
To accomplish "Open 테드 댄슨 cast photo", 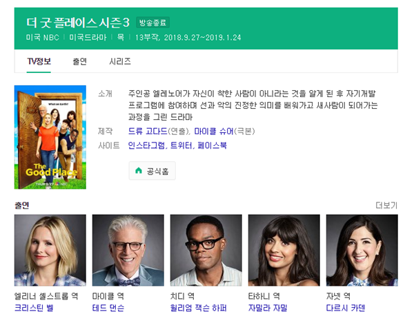I will point(128,250).
